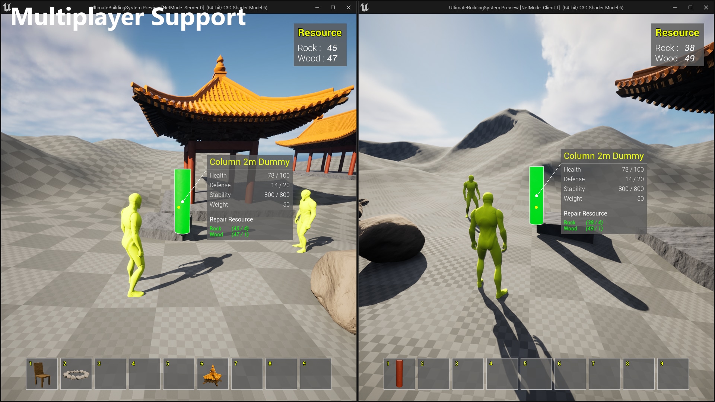This screenshot has height=402, width=715.
Task: Select the red column in client hotbar slot 1
Action: (x=399, y=374)
